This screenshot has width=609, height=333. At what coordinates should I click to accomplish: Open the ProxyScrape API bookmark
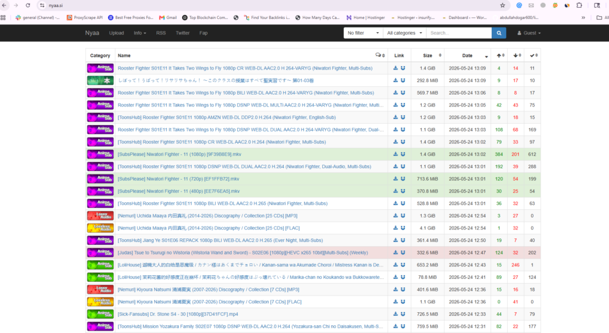pos(84,17)
